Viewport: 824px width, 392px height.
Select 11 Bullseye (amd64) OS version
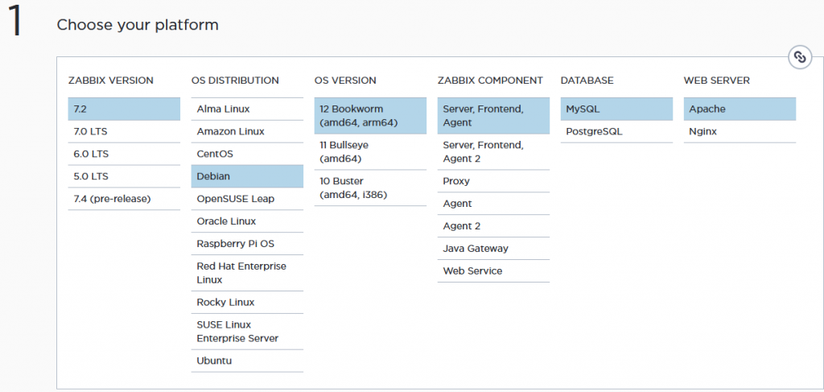tap(370, 152)
